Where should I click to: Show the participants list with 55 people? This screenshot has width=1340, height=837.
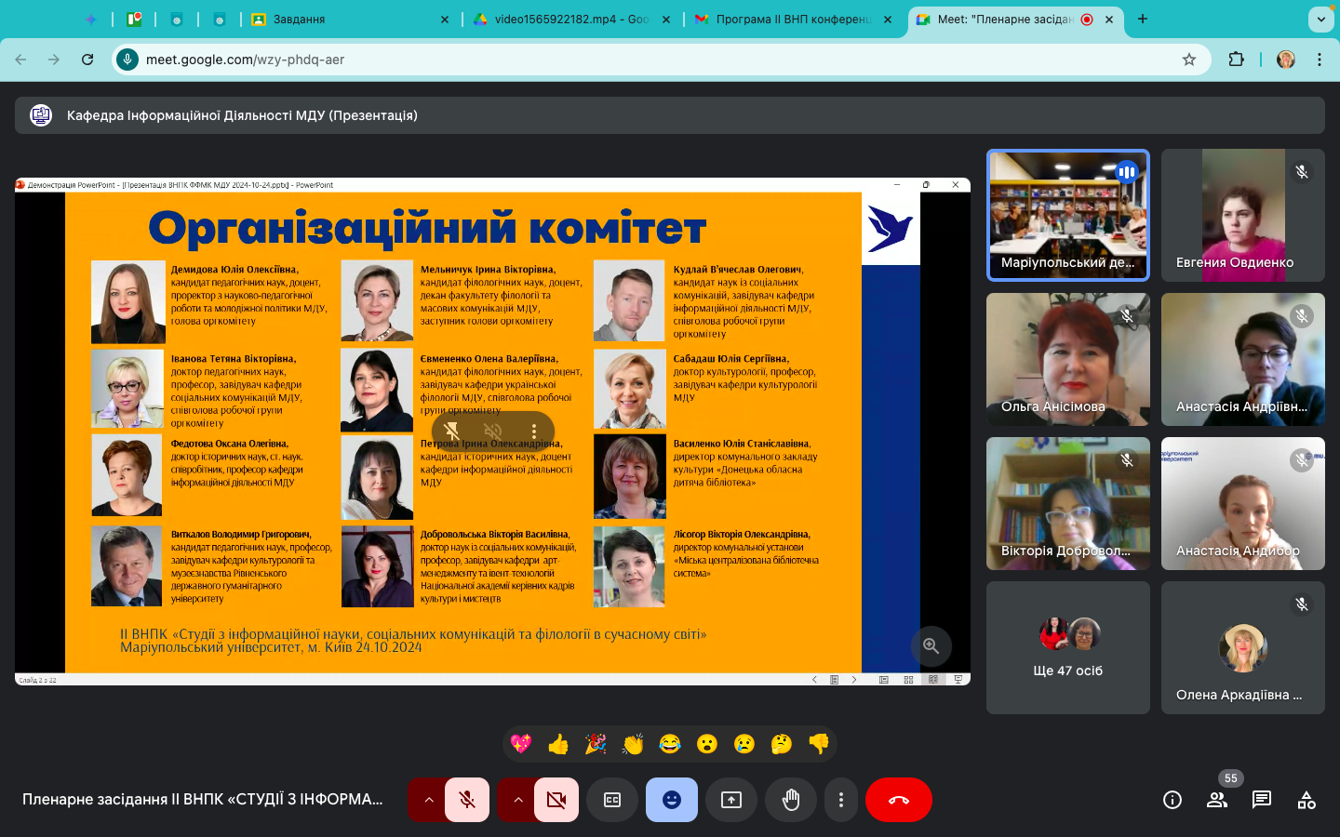coord(1217,800)
